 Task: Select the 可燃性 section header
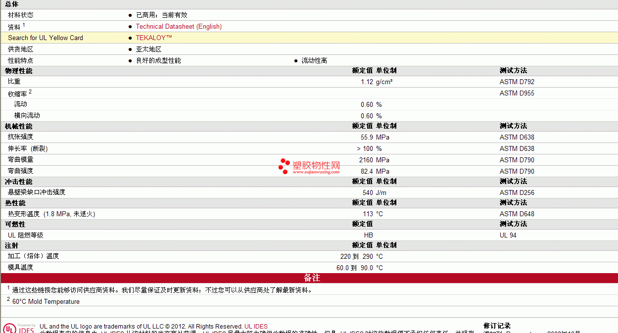pos(15,224)
